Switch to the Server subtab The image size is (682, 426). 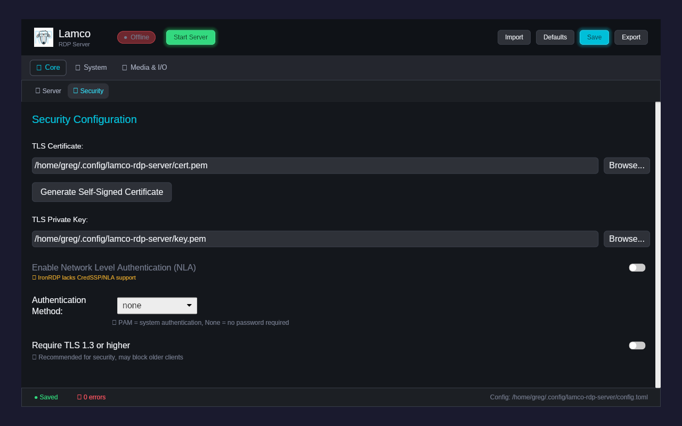[48, 91]
